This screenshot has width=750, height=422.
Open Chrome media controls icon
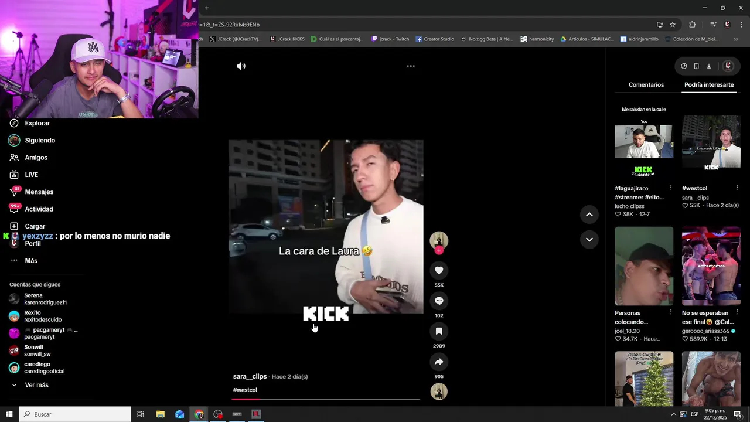pyautogui.click(x=713, y=25)
